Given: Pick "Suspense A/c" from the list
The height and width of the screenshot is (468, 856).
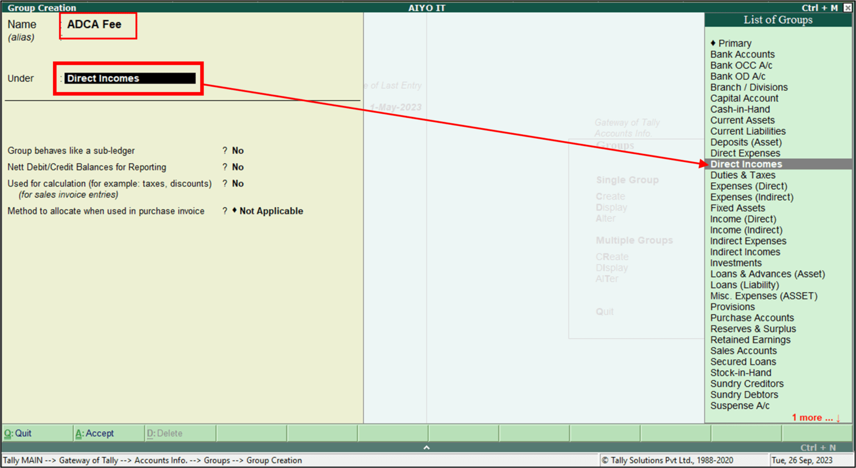Looking at the screenshot, I should (x=740, y=406).
